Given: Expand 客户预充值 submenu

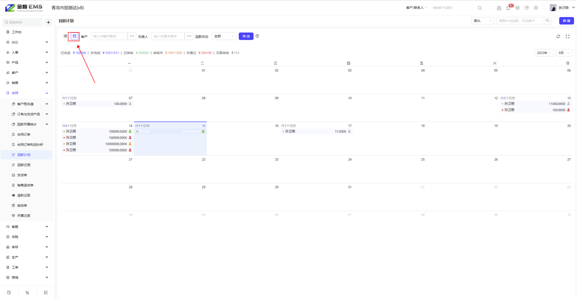Looking at the screenshot, I should [x=27, y=104].
